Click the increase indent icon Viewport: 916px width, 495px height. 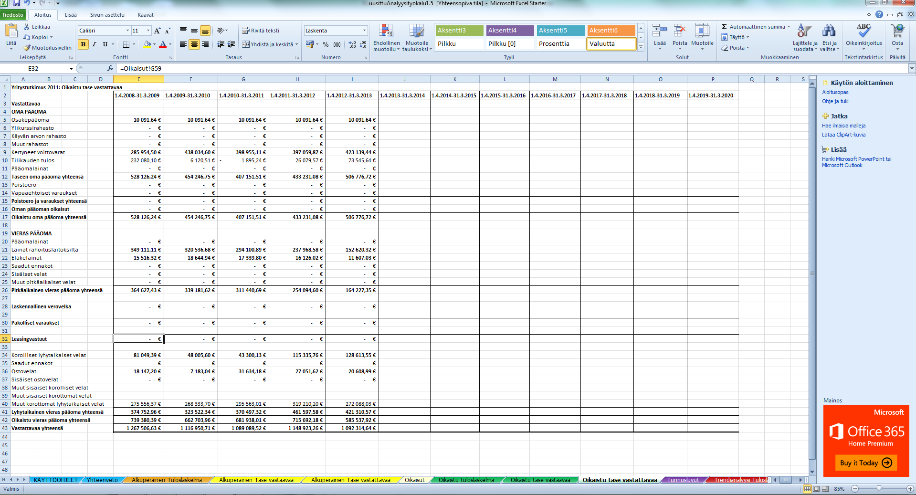coord(232,44)
